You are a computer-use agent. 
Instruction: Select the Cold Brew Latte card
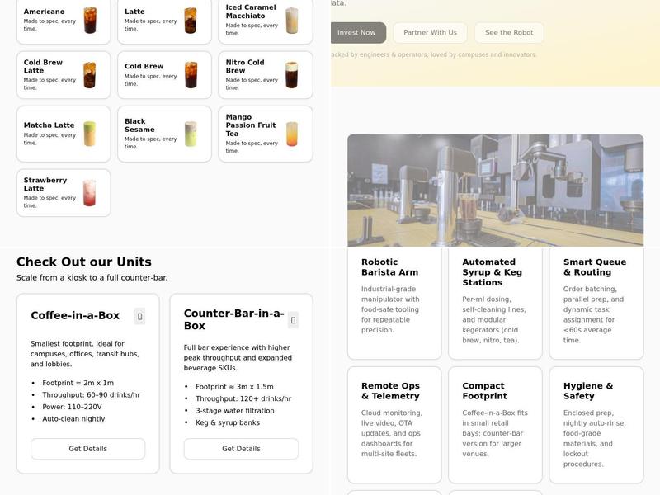(63, 76)
